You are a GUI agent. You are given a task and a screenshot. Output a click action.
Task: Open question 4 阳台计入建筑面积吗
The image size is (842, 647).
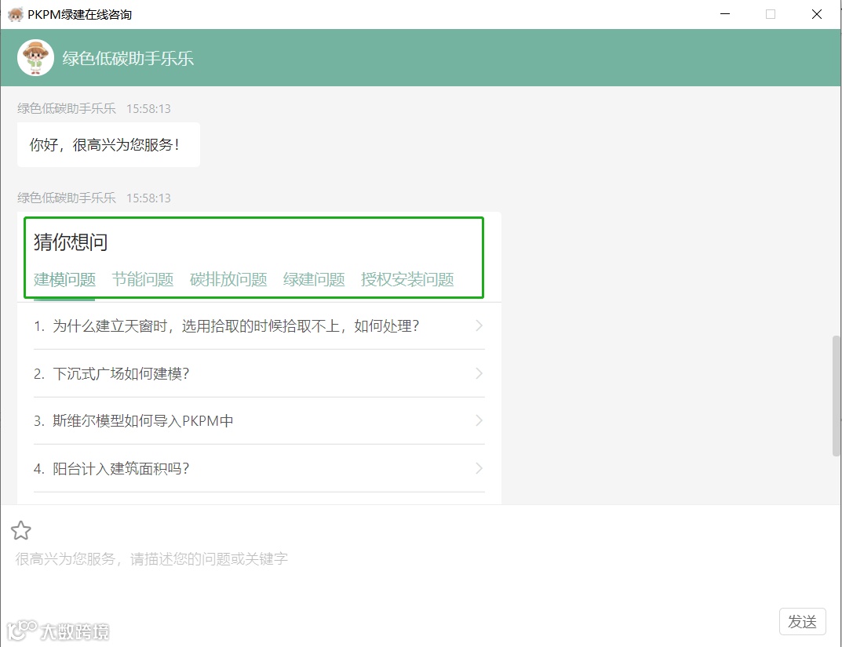tap(259, 468)
